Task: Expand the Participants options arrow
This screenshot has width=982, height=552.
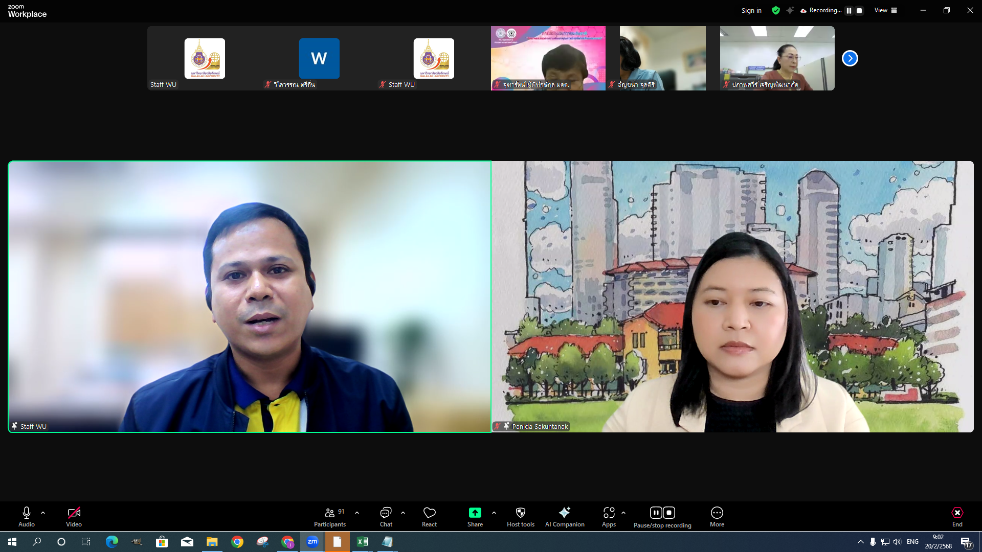Action: coord(357,512)
